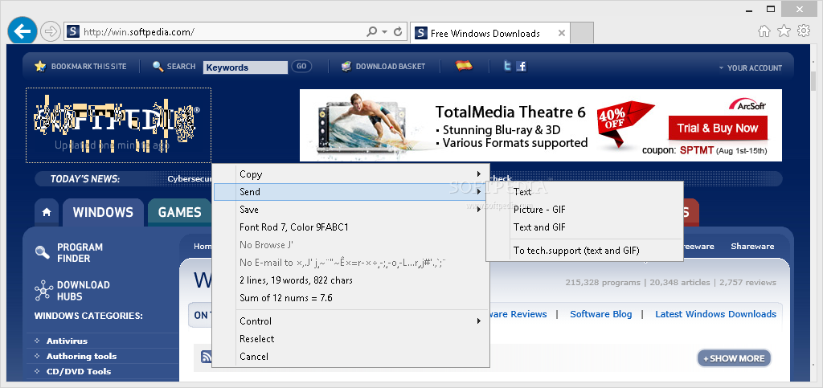Viewport: 823px width, 388px height.
Task: Click the browser back arrow button
Action: [22, 31]
